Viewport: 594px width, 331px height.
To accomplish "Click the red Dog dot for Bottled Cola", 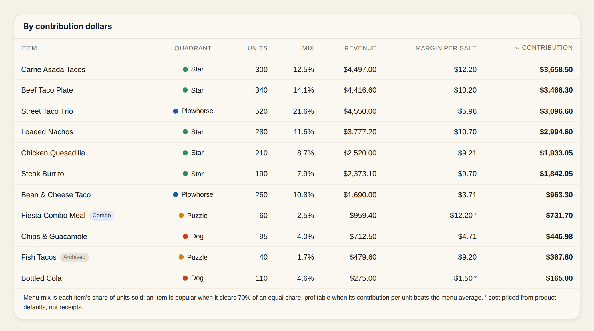I will click(x=185, y=278).
